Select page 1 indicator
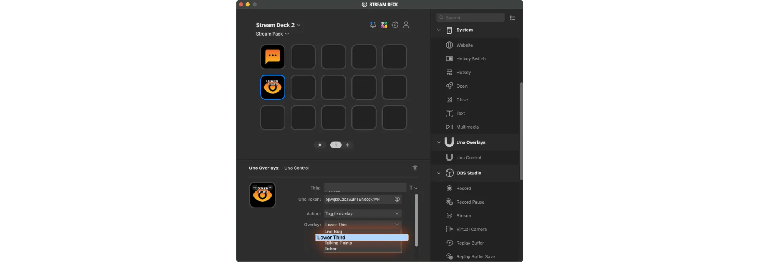The width and height of the screenshot is (759, 262). [x=336, y=145]
